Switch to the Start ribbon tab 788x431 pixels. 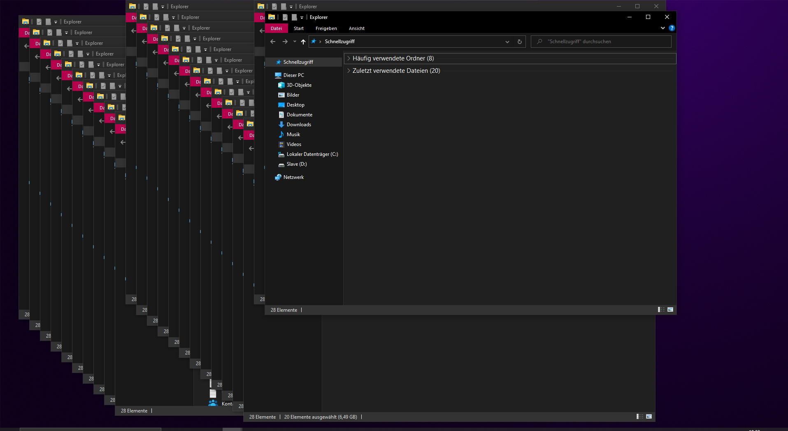click(299, 28)
